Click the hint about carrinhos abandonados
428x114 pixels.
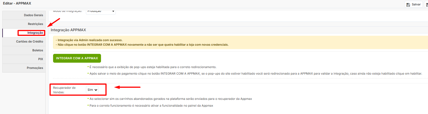171,99
